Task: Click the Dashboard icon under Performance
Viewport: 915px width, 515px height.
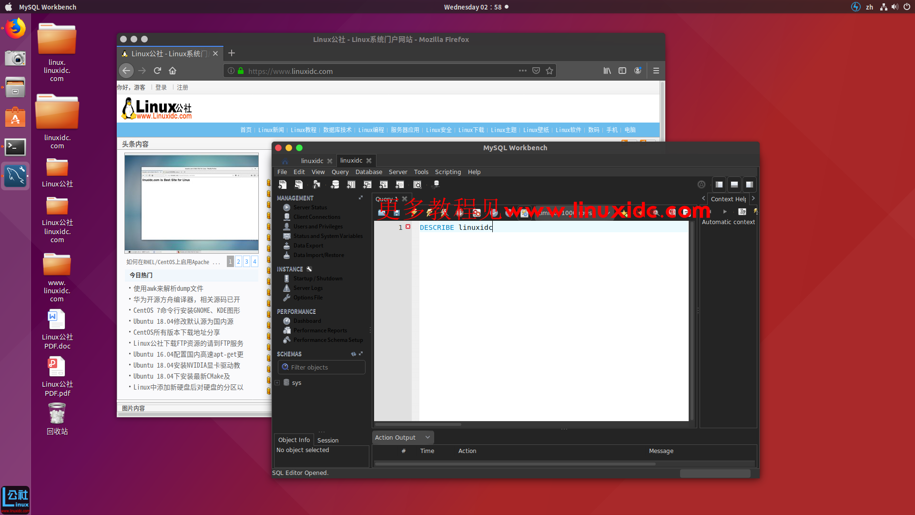Action: click(286, 321)
